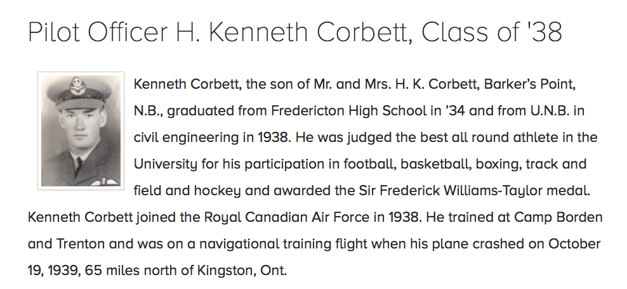Click the word 'University' starting the fourth line
This screenshot has height=289, width=627.
[x=164, y=164]
